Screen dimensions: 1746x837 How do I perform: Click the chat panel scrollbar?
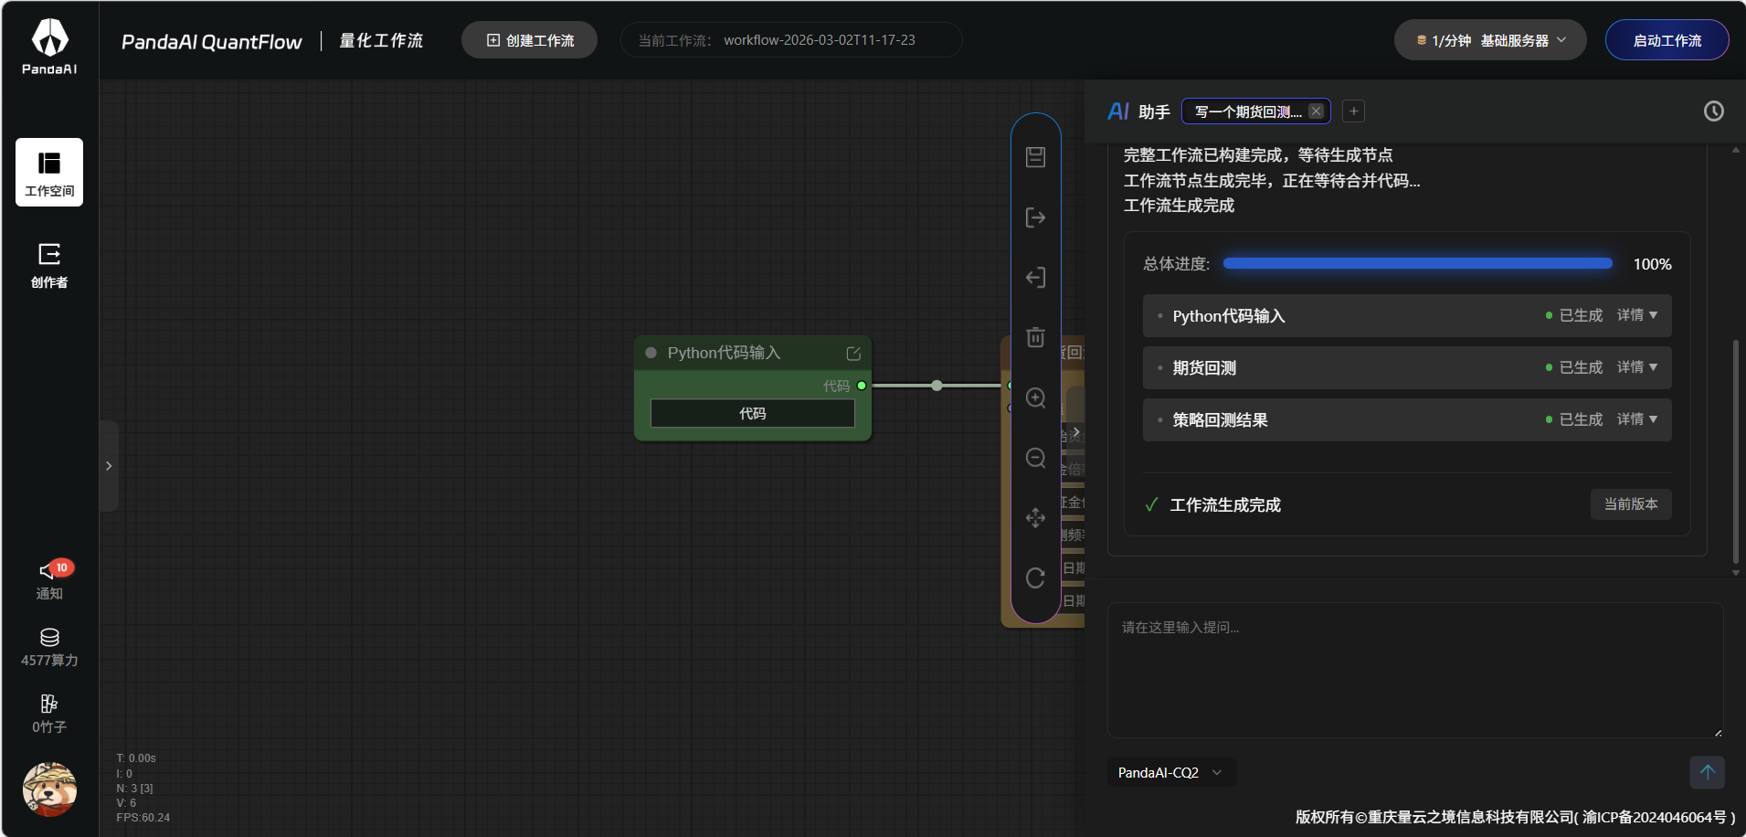click(x=1735, y=452)
